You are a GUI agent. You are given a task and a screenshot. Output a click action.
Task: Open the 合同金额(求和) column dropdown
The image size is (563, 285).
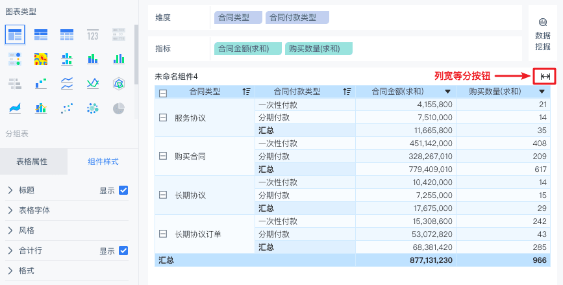[x=448, y=92]
